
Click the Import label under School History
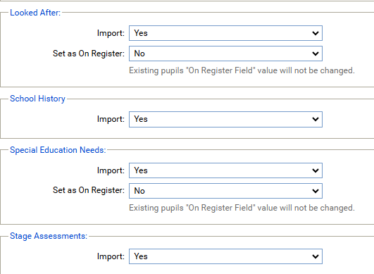(x=111, y=119)
